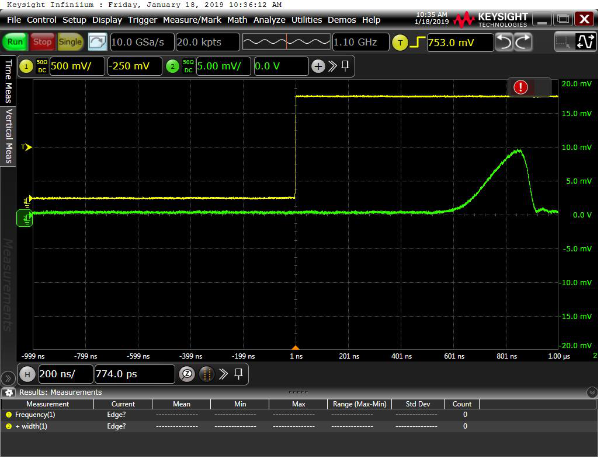Click the add channel plus icon
This screenshot has width=604, height=463.
[x=318, y=66]
